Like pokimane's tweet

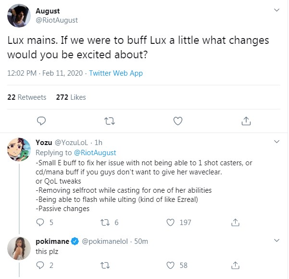click(x=171, y=266)
